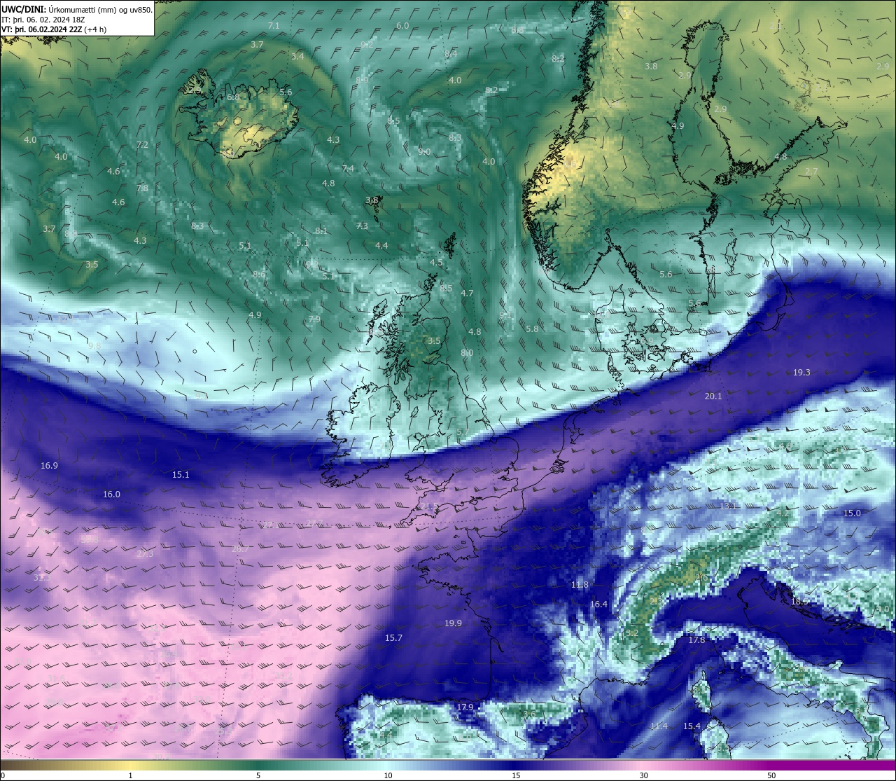Click the 19.3 value over the Baltic
This screenshot has width=896, height=781.
(x=801, y=373)
